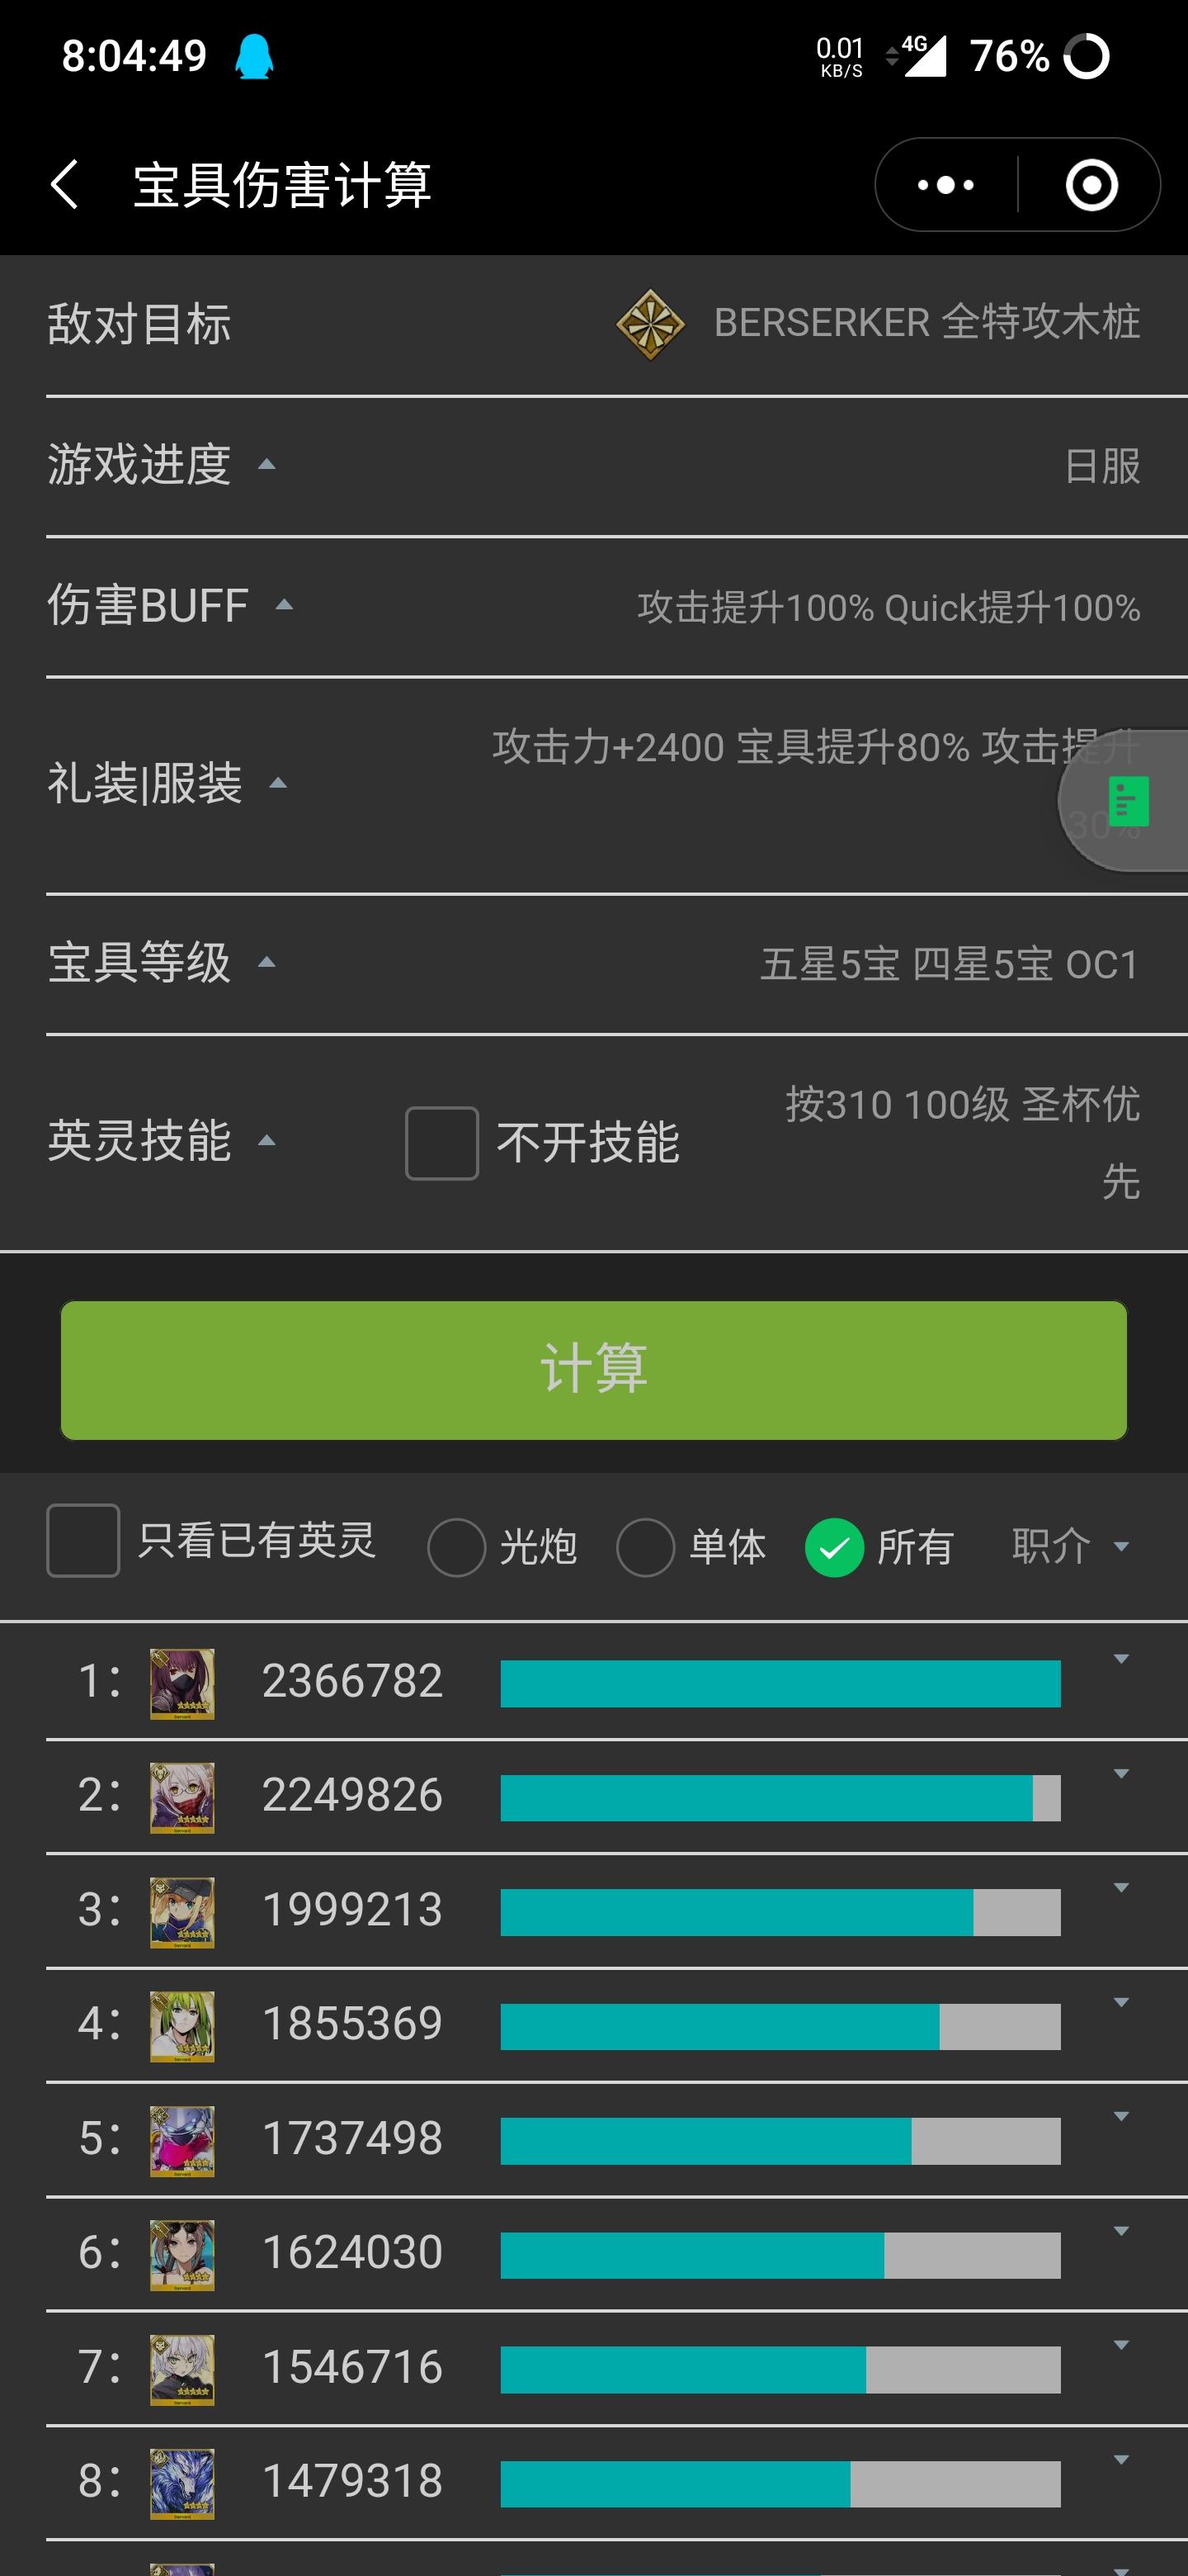Check the 不开技能 checkbox
The height and width of the screenshot is (2576, 1188).
coord(441,1143)
